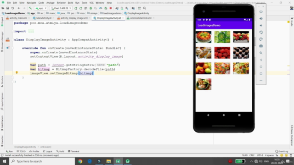The width and height of the screenshot is (294, 165).
Task: Click the Windows Start button
Action: click(4, 161)
